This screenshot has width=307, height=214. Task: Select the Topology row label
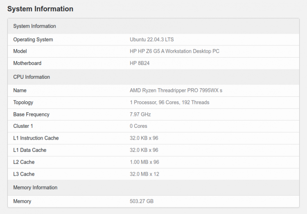point(23,103)
